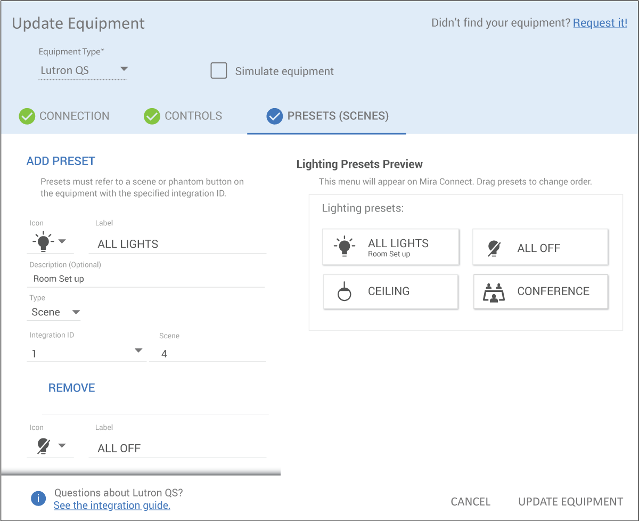The image size is (639, 521).
Task: Click the conference table icon in preview
Action: [494, 292]
